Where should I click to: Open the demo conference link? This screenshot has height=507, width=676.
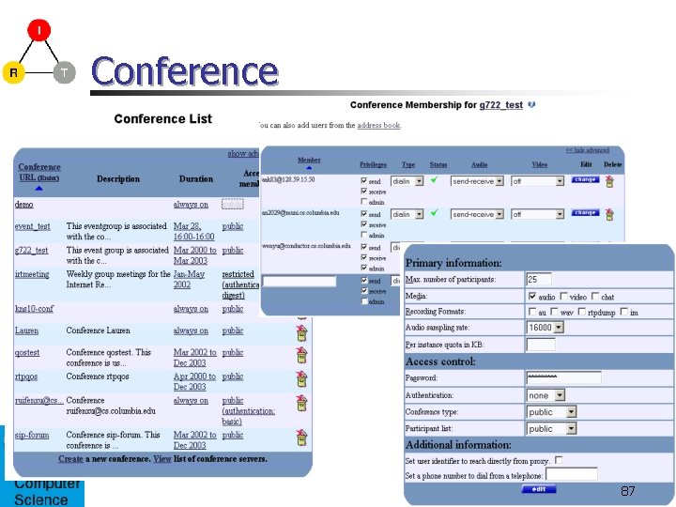pos(24,205)
